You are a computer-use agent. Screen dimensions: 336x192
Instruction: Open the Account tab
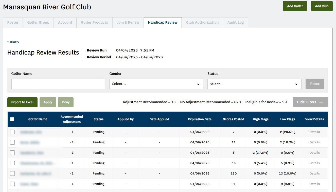coord(65,22)
